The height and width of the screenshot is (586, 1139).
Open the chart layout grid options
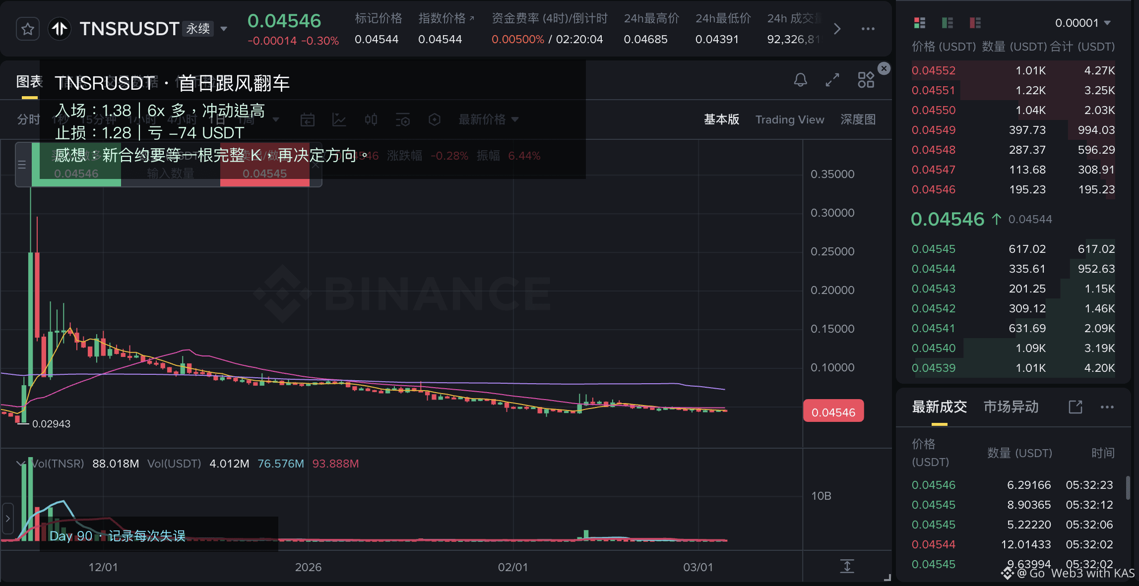point(866,80)
